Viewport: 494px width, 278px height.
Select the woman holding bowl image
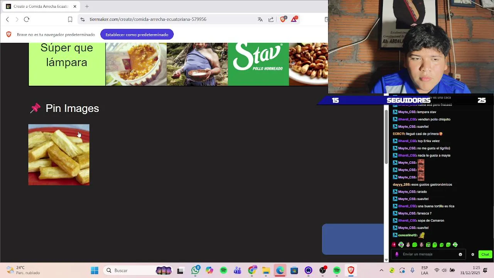click(x=197, y=64)
